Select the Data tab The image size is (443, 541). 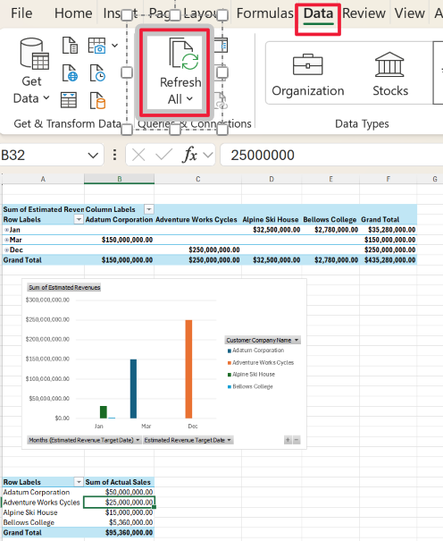pos(318,14)
